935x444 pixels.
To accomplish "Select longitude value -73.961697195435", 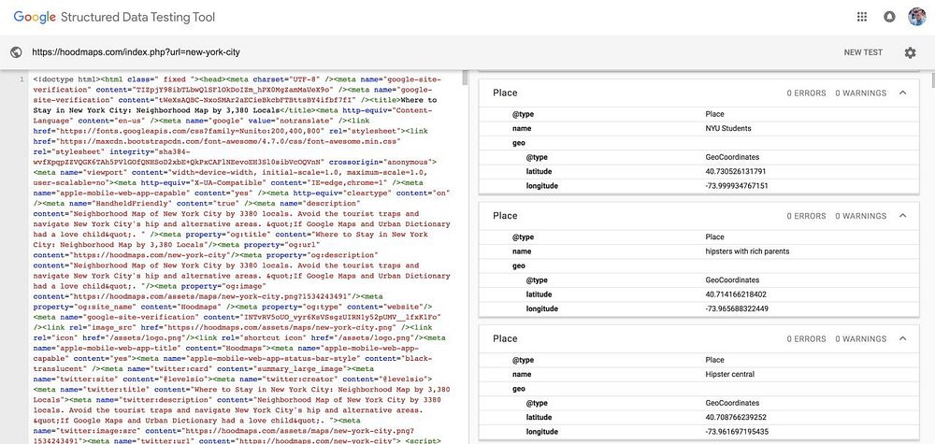I will pos(737,432).
